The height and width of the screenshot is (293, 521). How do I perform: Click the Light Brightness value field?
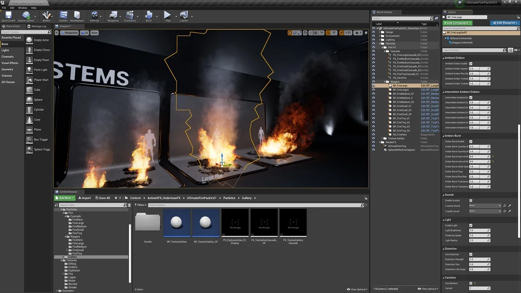click(x=478, y=231)
